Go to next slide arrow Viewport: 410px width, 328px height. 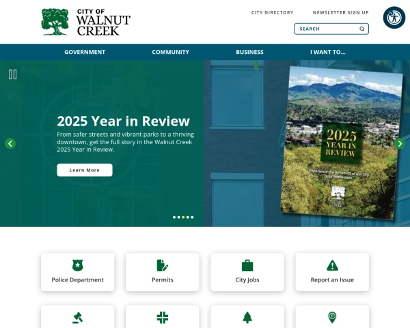tap(400, 143)
